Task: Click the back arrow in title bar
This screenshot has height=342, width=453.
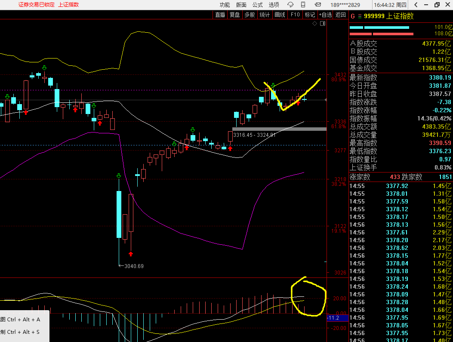Action: (x=416, y=5)
